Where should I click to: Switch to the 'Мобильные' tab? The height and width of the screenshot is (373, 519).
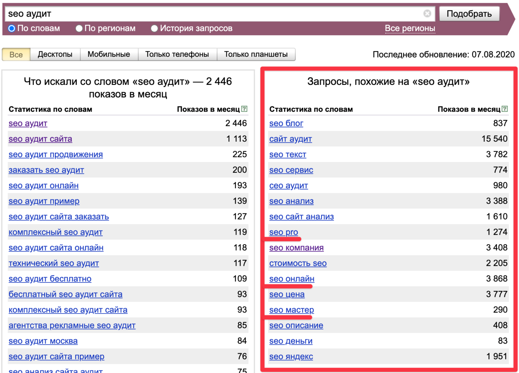pyautogui.click(x=109, y=54)
